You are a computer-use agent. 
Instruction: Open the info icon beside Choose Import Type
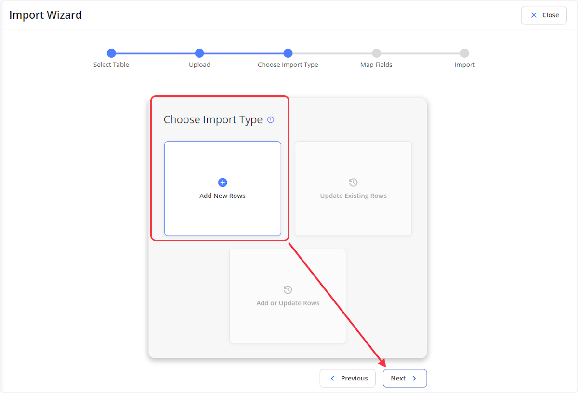pyautogui.click(x=271, y=120)
